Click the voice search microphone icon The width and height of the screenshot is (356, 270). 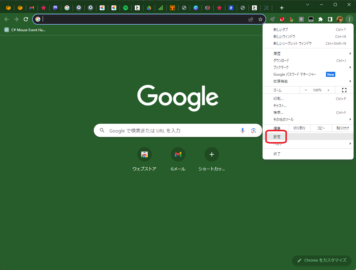click(x=242, y=130)
